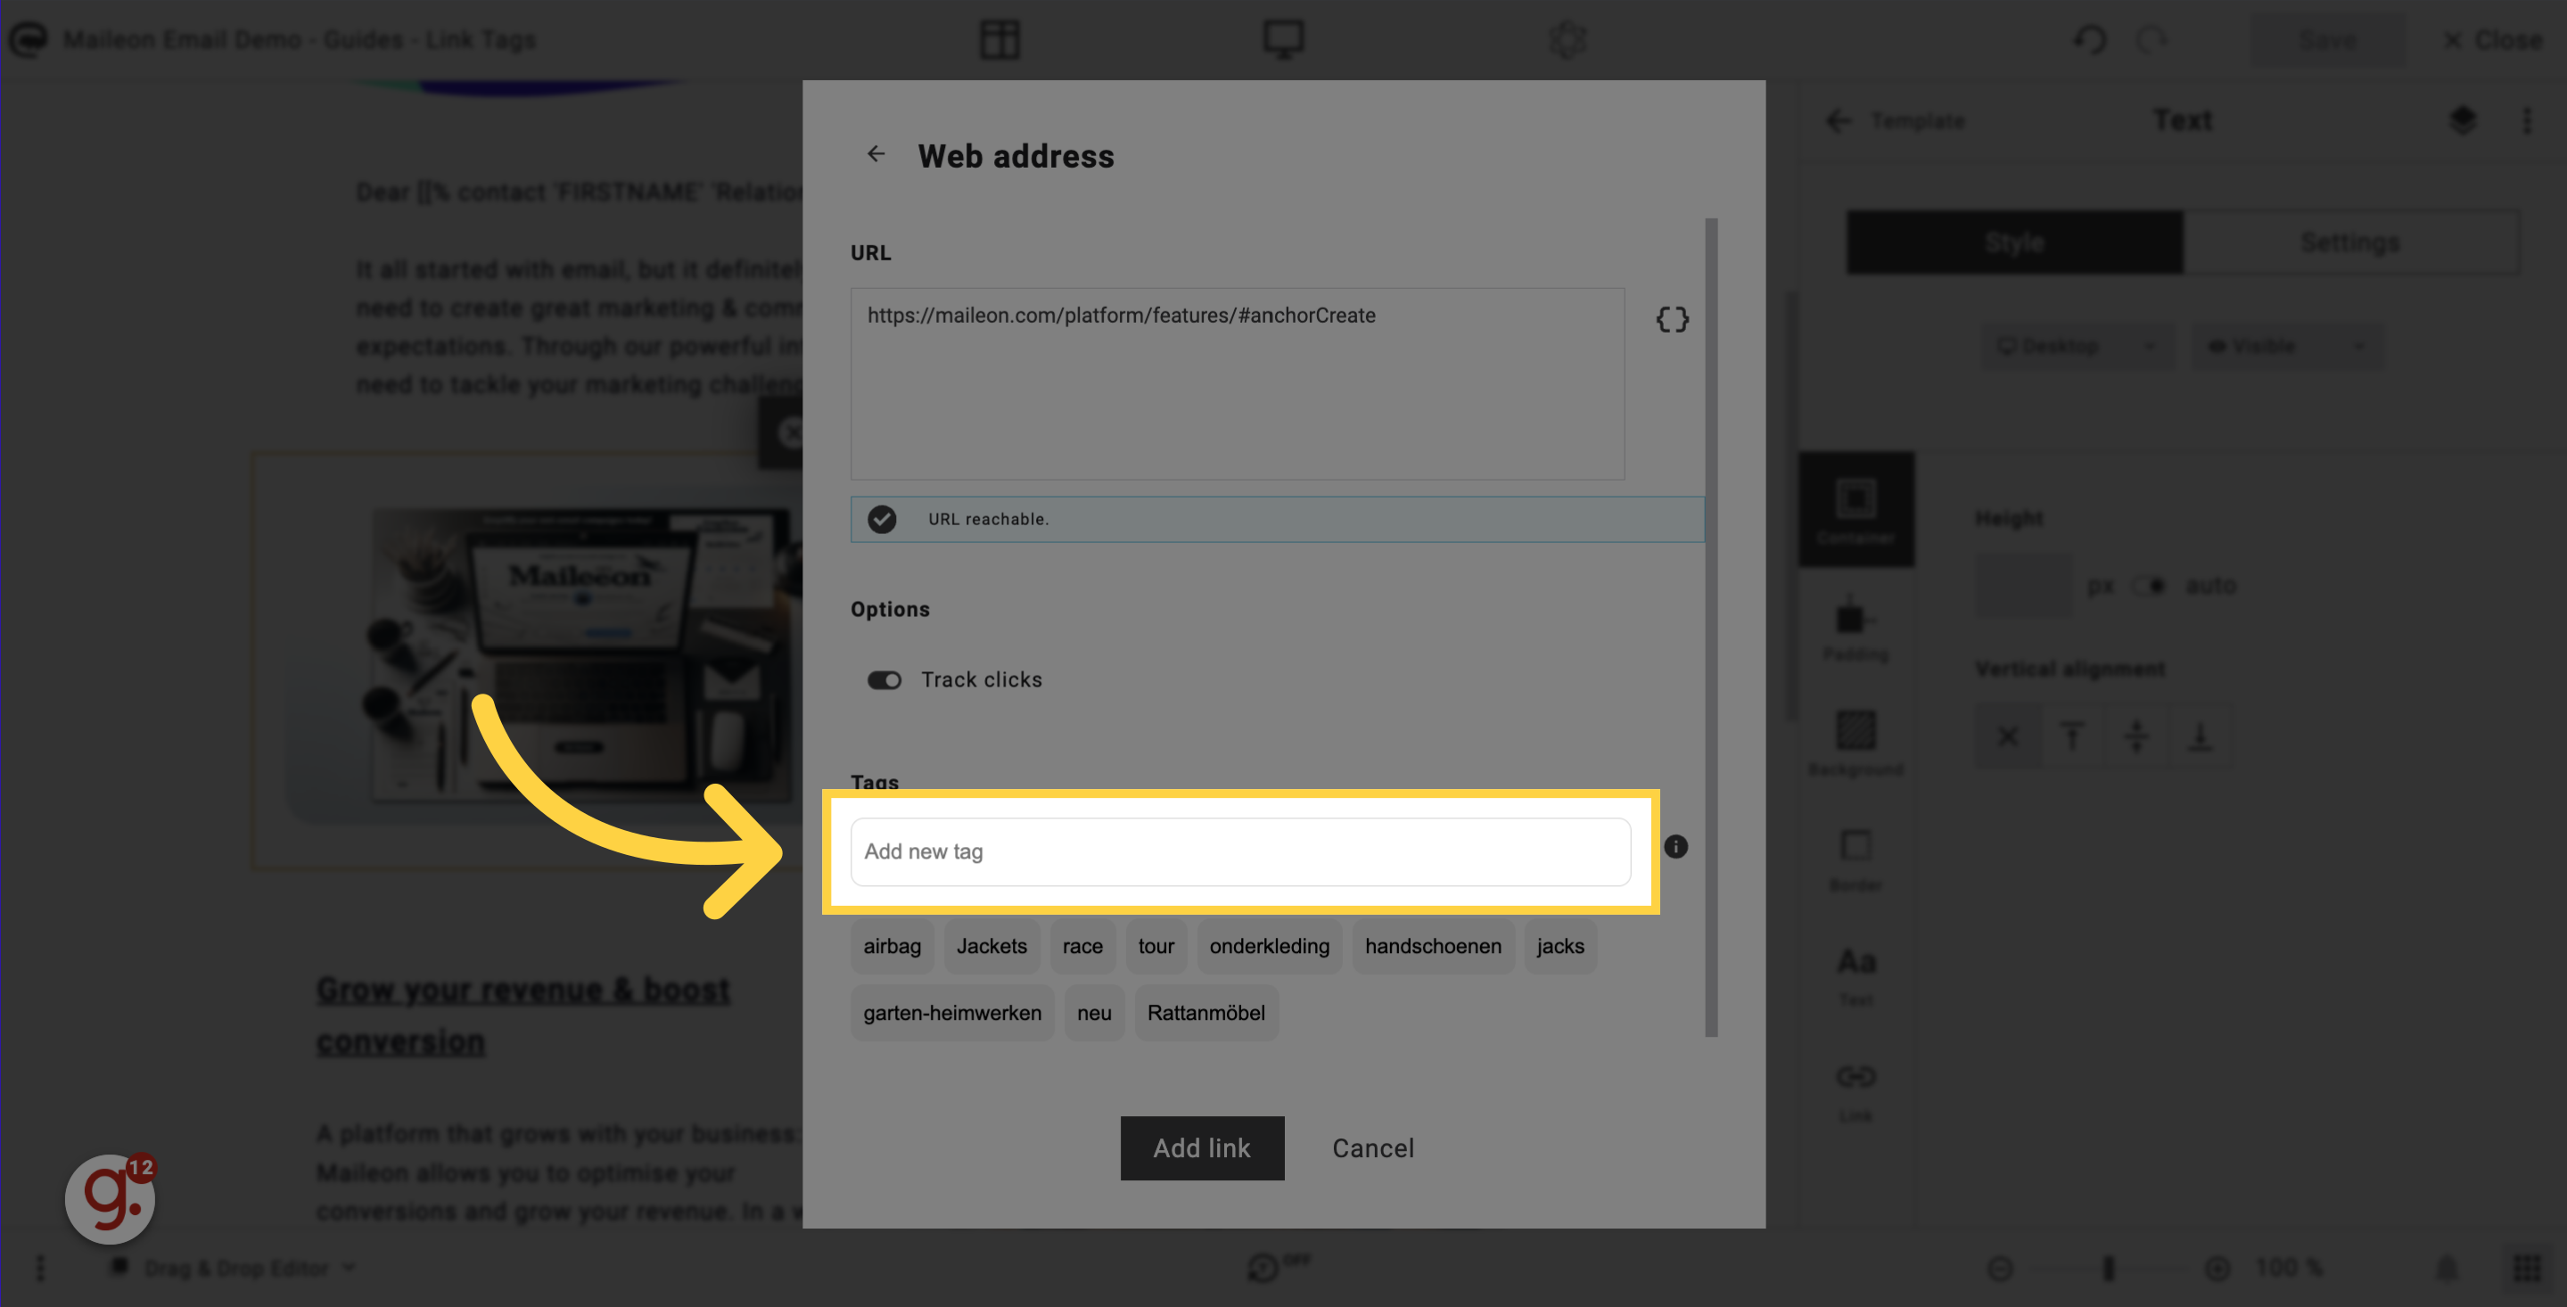Click the Add link button
Screen dimensions: 2567x1307
[1202, 1147]
